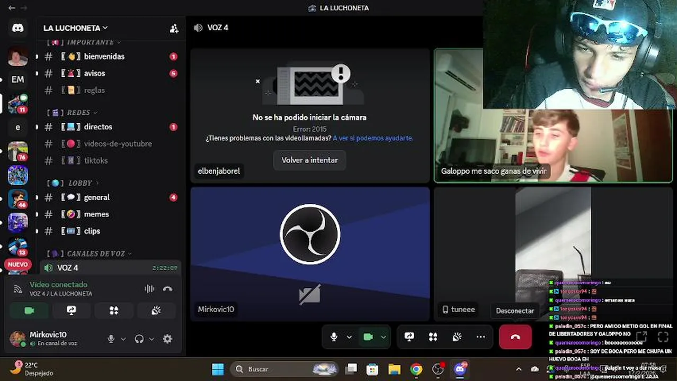Image resolution: width=677 pixels, height=381 pixels.
Task: Open server icon with 46 notification badge
Action: click(17, 199)
